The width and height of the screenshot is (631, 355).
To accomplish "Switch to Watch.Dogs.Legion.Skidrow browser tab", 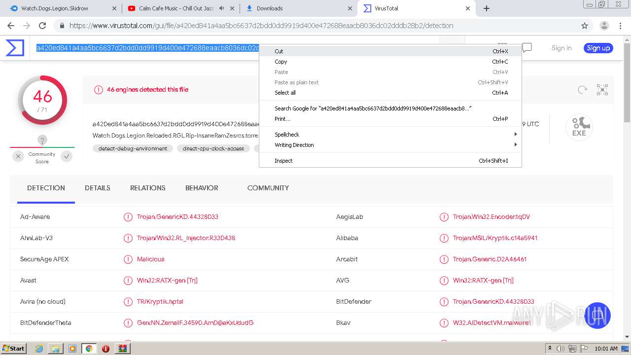I will 63,8.
